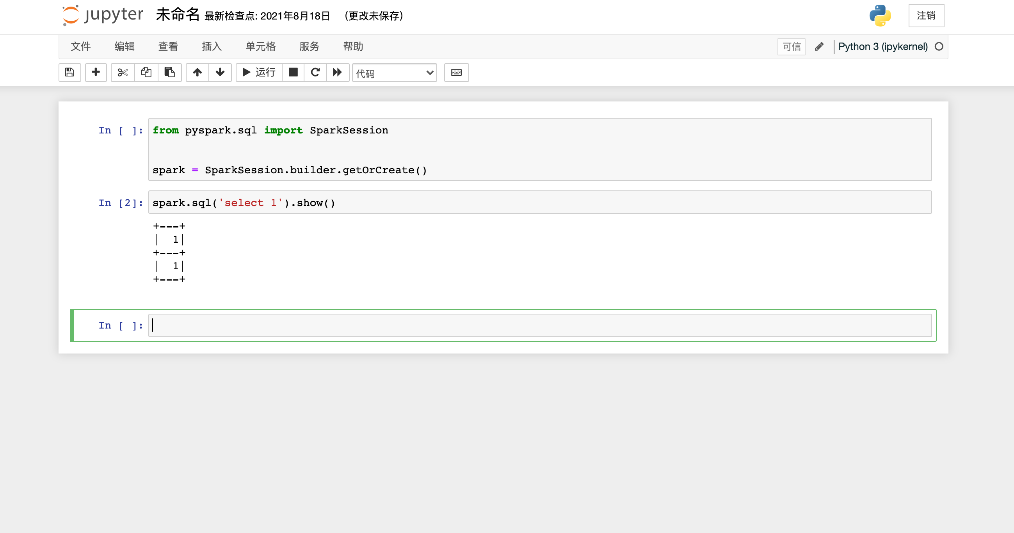Image resolution: width=1014 pixels, height=533 pixels.
Task: Paste the copied cell
Action: tap(170, 73)
